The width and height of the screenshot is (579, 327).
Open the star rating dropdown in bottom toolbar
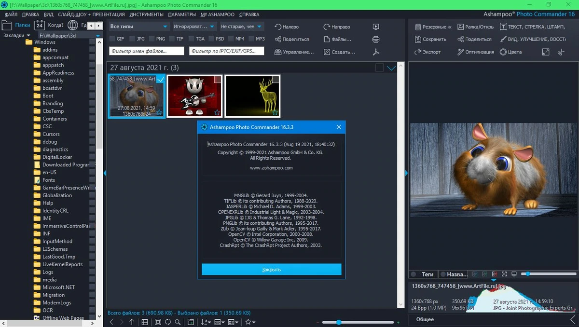(x=250, y=322)
